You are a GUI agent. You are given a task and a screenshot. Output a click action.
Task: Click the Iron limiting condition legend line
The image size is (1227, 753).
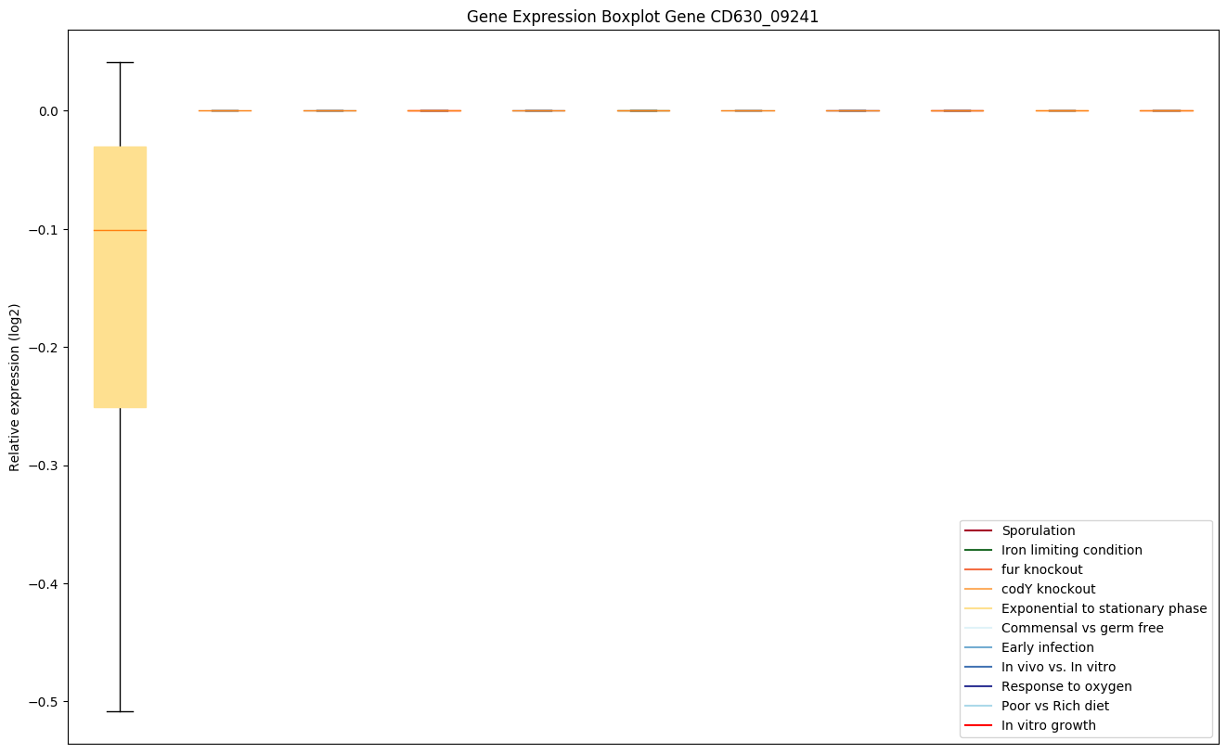978,550
